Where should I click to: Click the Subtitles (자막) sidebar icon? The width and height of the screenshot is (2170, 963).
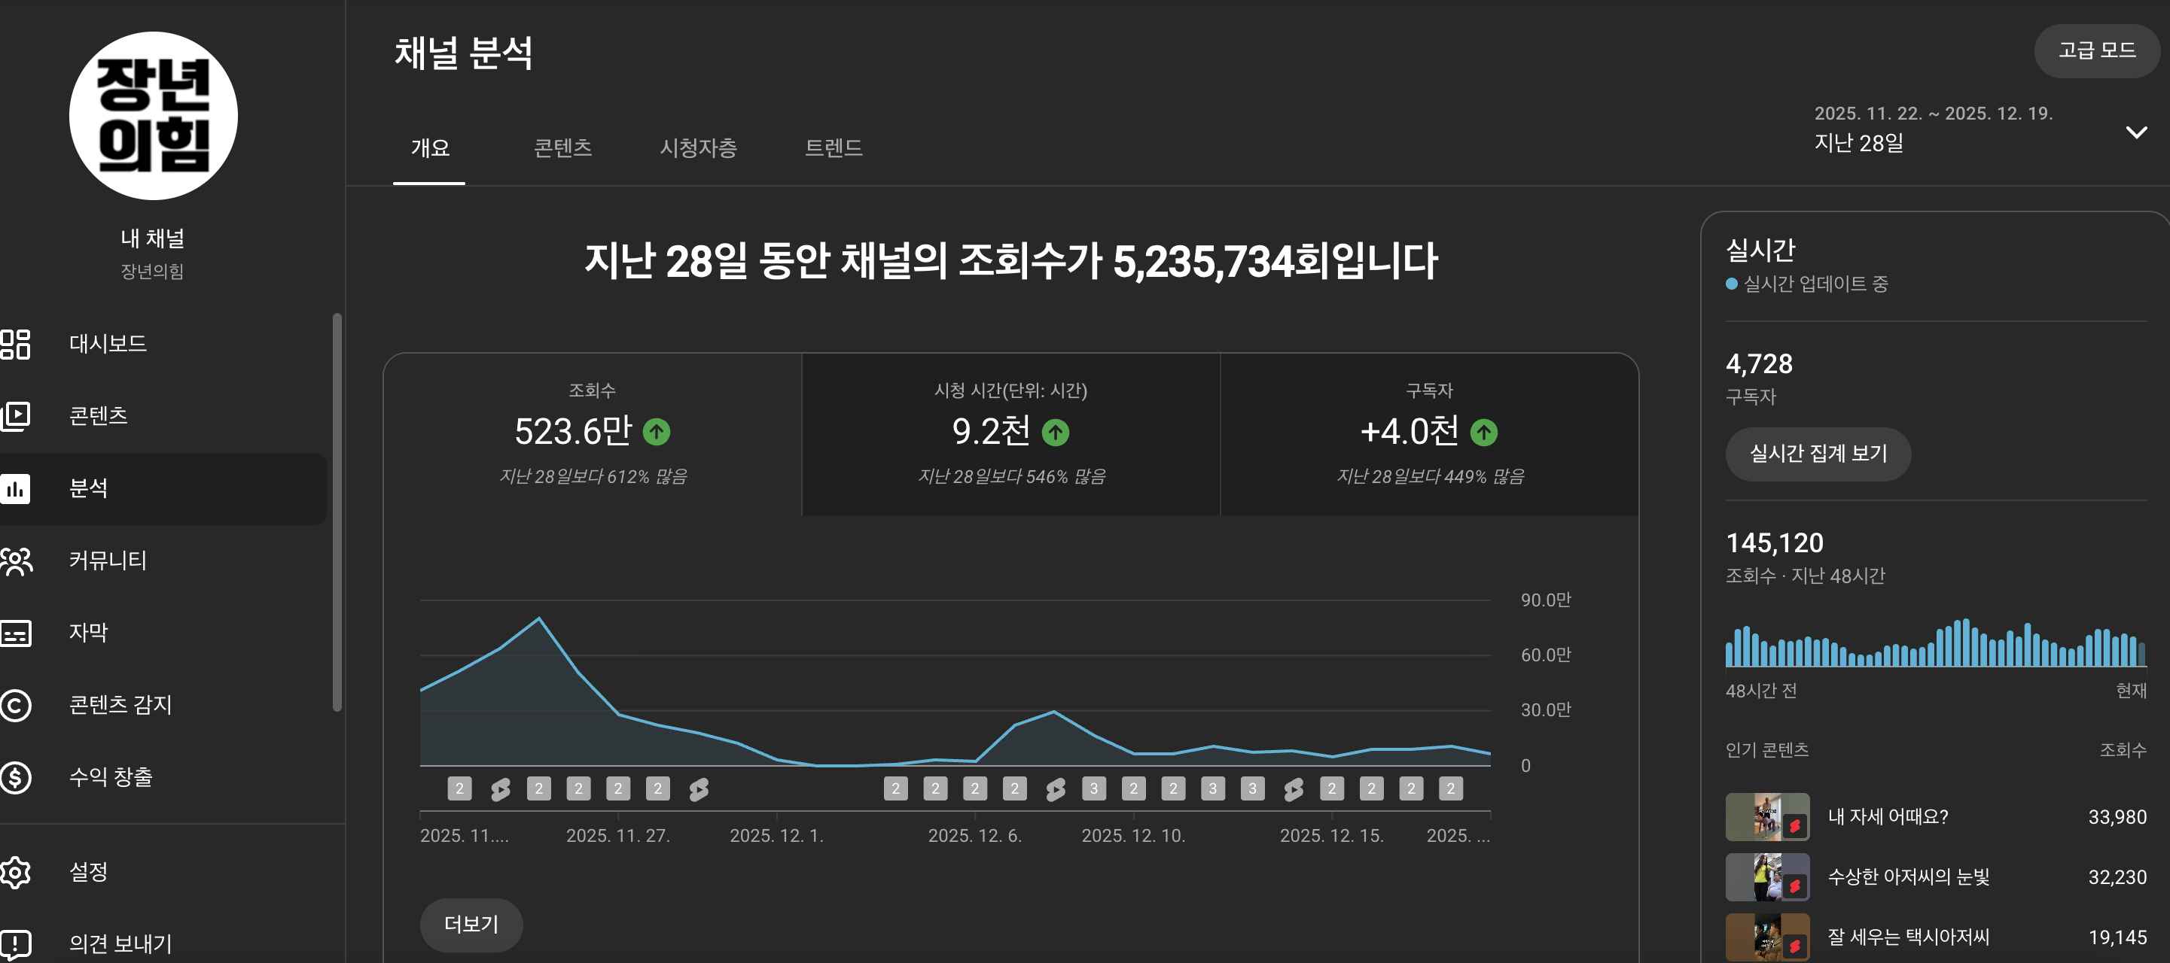(15, 633)
